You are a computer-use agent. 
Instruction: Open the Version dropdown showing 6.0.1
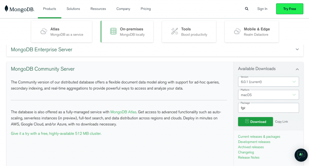268,82
